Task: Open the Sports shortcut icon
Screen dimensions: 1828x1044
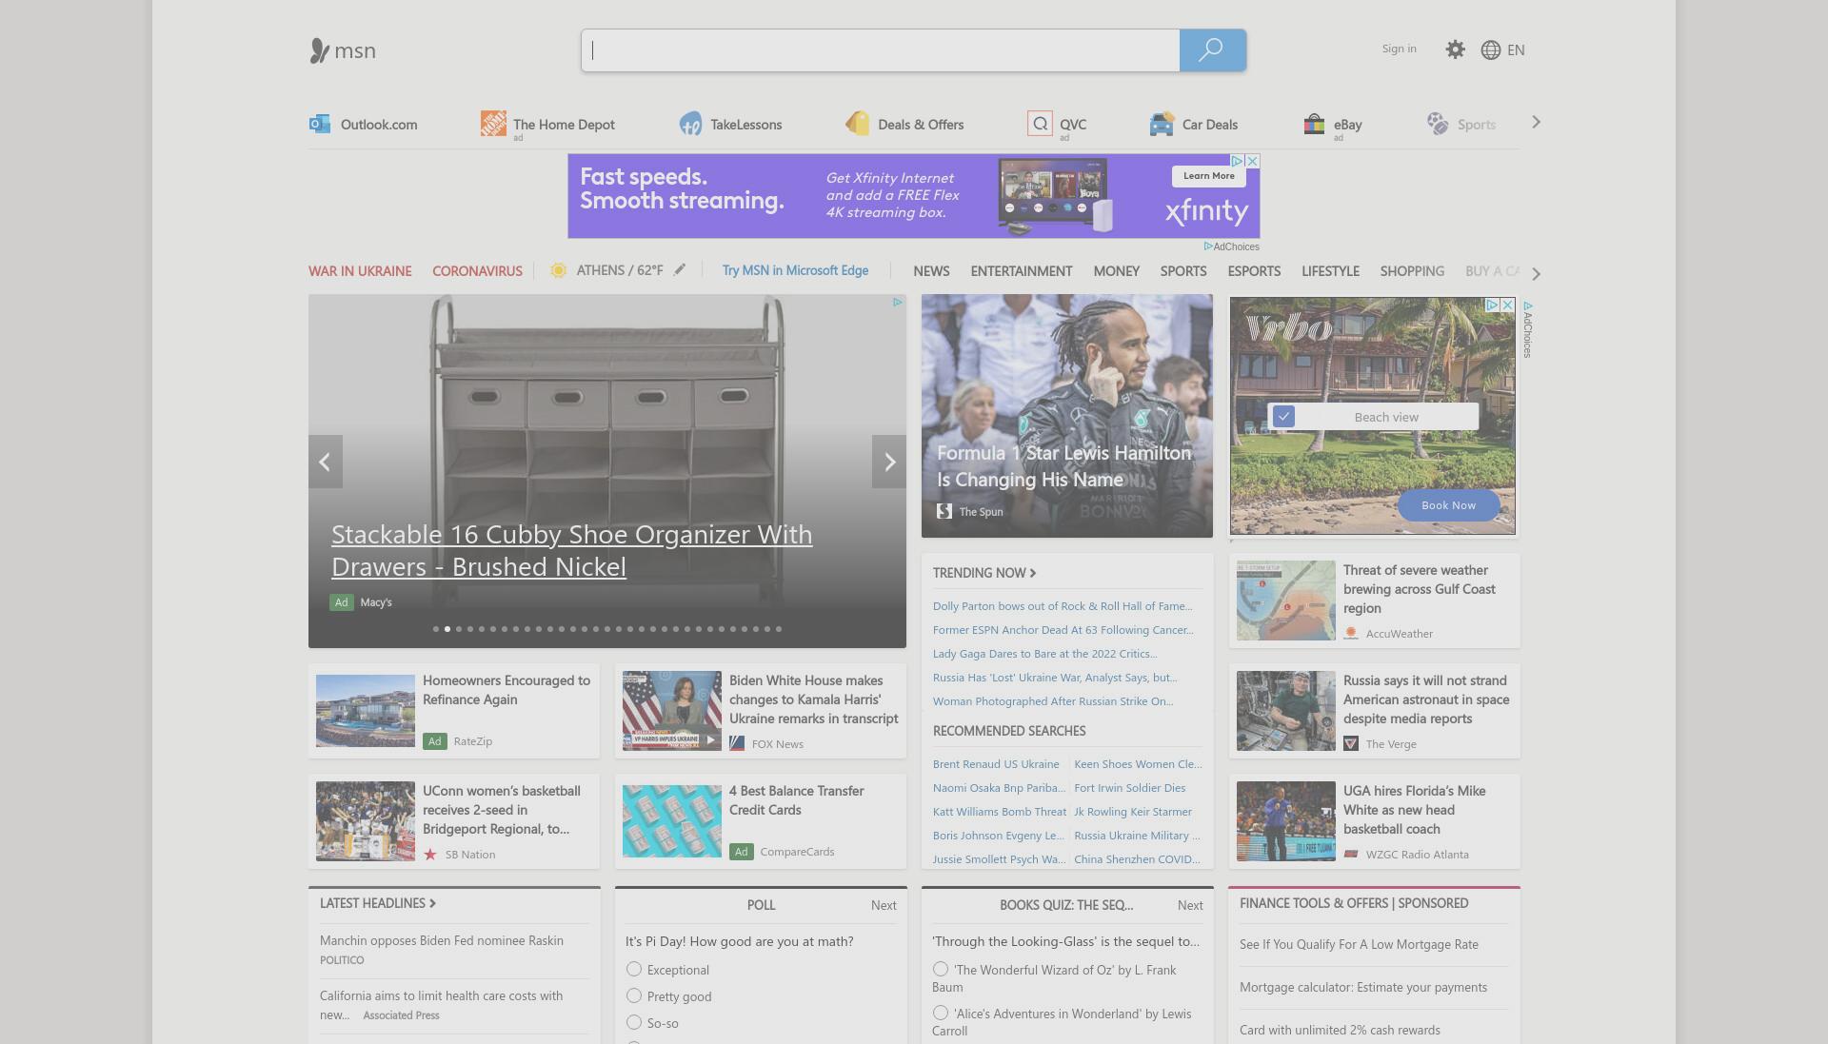Action: [1438, 124]
